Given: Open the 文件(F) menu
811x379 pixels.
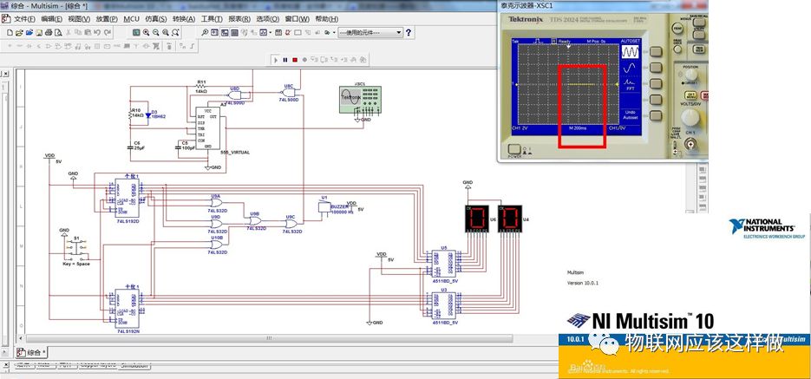Looking at the screenshot, I should pos(24,19).
